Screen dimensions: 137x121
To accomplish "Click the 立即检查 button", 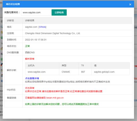I will 59,12.
